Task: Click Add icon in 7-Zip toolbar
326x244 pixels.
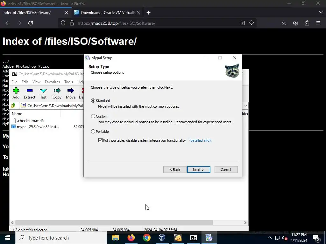Action: pos(16,93)
